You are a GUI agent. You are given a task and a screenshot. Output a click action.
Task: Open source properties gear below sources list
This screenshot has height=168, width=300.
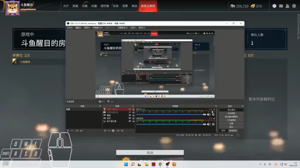coord(113,131)
